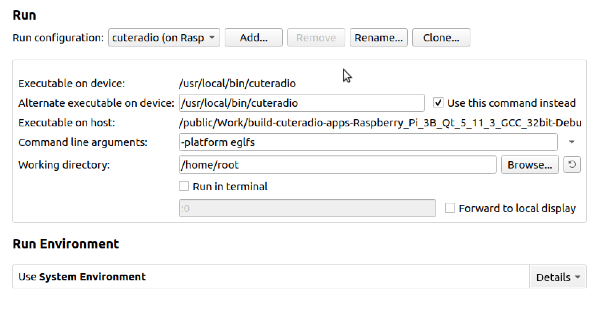Click the Add... button

pos(253,38)
